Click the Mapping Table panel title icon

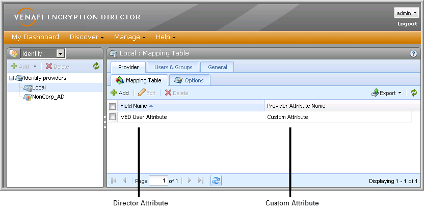pyautogui.click(x=113, y=53)
